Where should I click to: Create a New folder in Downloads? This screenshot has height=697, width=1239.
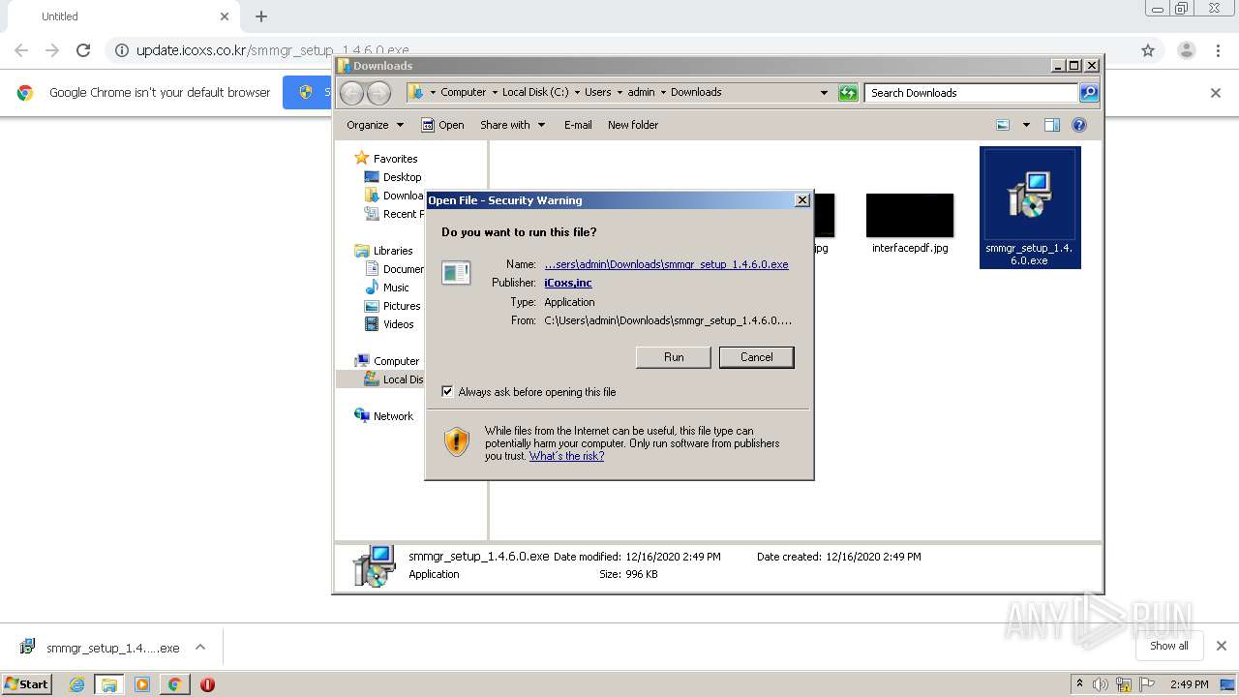[x=633, y=125]
